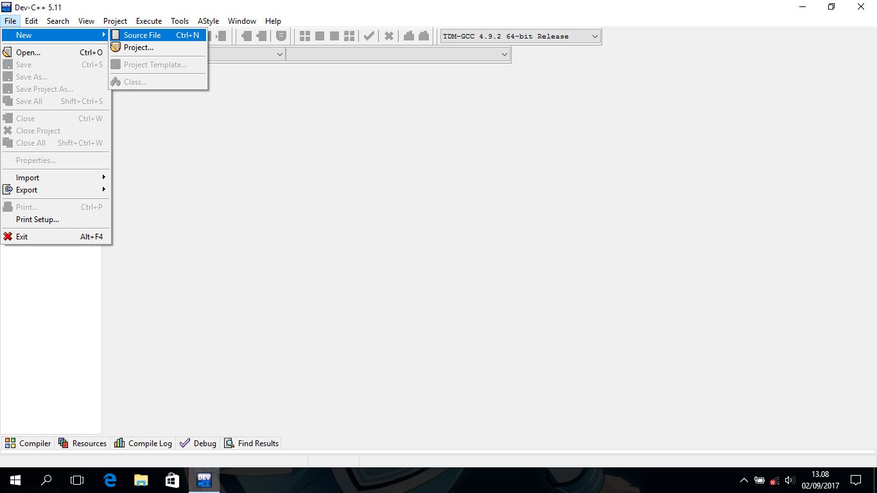Image resolution: width=877 pixels, height=493 pixels.
Task: Click the checkmark Debug toolbar icon
Action: click(369, 36)
